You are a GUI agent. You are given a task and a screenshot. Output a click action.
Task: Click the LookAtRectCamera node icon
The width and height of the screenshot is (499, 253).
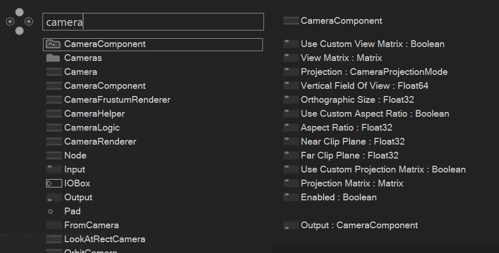point(53,239)
